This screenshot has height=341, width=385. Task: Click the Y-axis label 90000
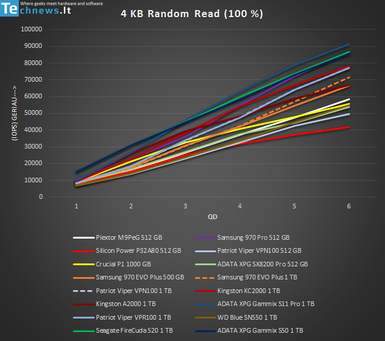point(33,46)
